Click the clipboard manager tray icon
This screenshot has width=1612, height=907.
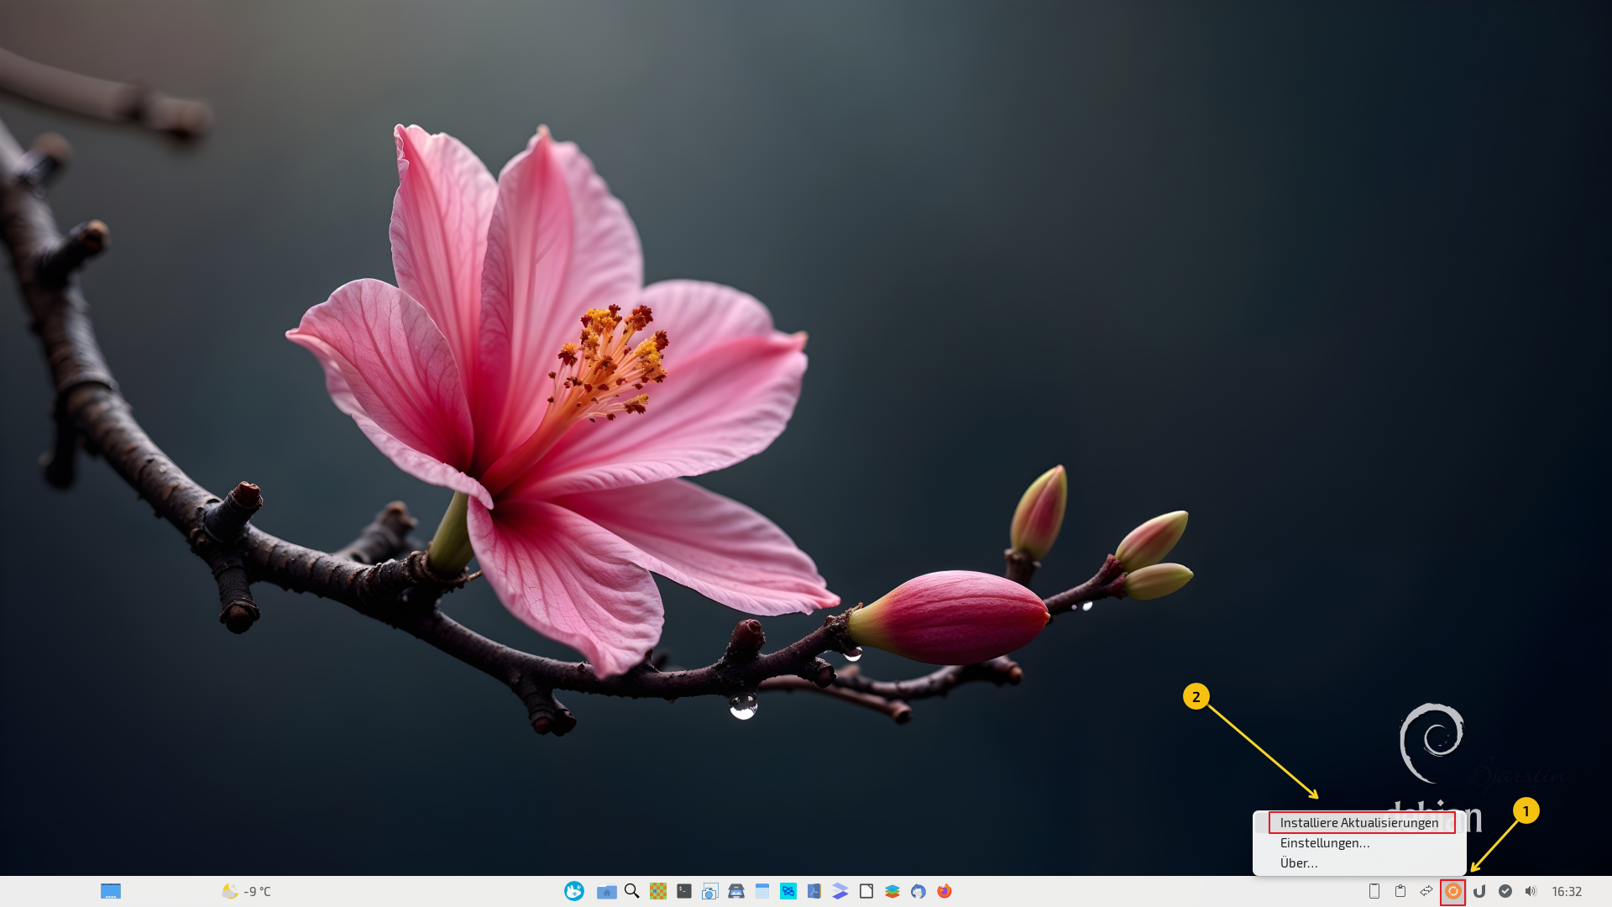pyautogui.click(x=1400, y=891)
